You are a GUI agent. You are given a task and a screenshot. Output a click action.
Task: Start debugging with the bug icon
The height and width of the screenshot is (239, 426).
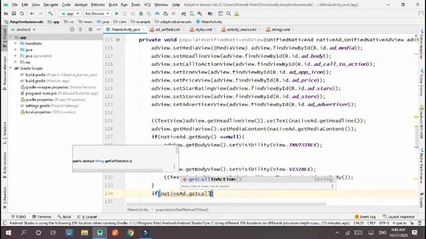141,13
